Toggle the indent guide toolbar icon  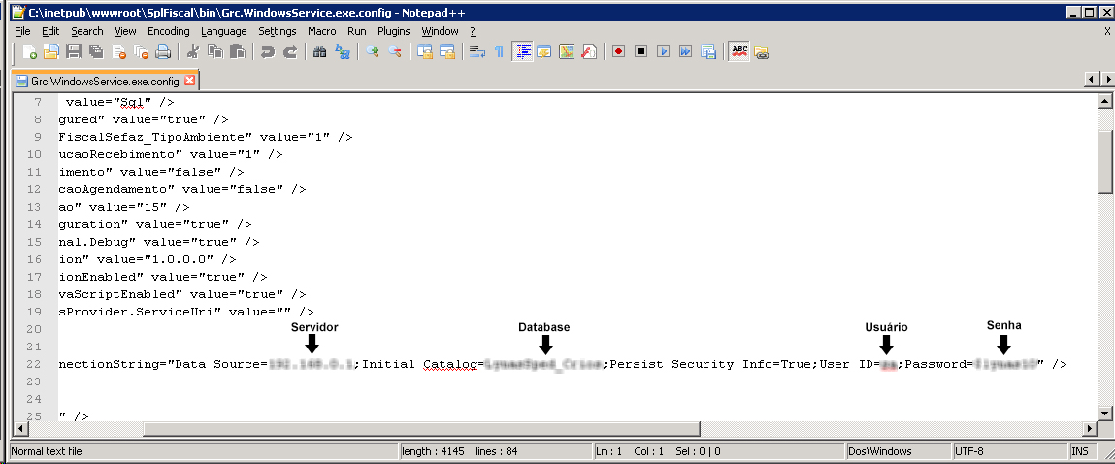523,52
